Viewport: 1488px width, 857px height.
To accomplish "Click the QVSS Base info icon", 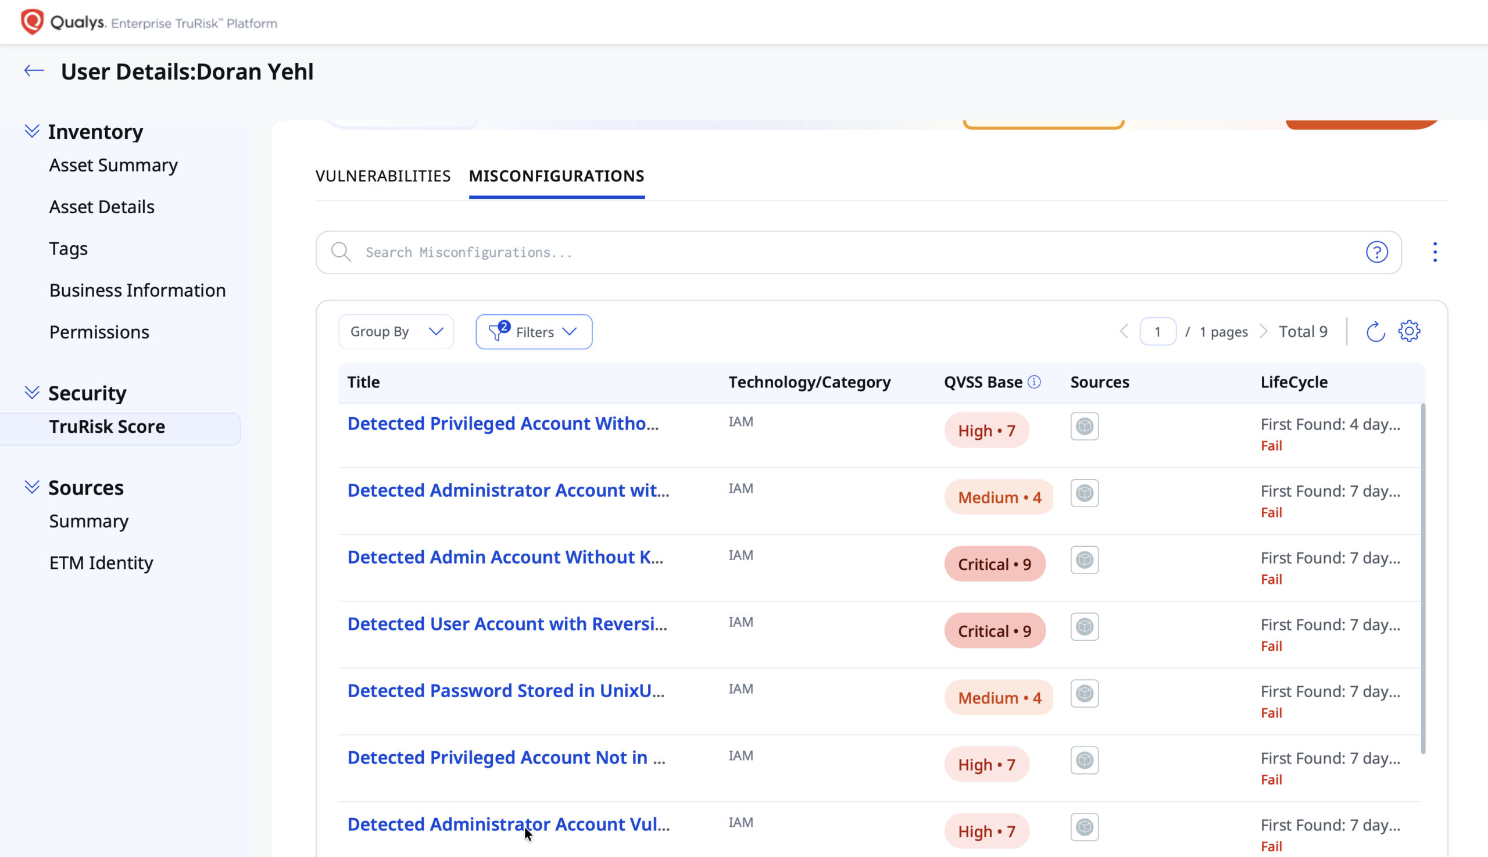I will click(1034, 382).
